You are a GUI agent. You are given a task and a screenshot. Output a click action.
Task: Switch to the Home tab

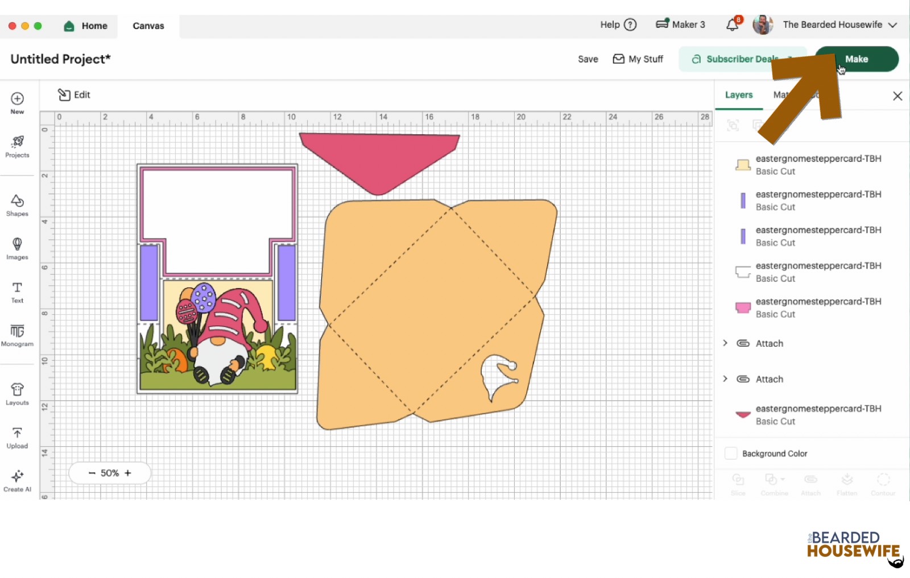(86, 26)
